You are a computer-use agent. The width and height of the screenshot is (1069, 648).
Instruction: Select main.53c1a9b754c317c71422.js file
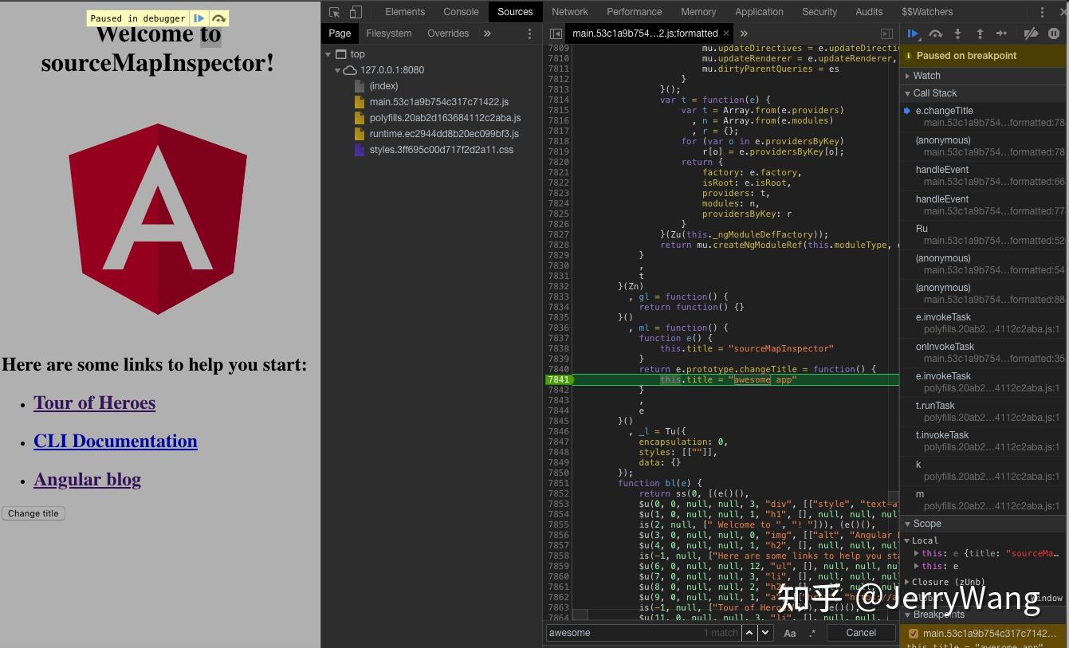pyautogui.click(x=438, y=102)
